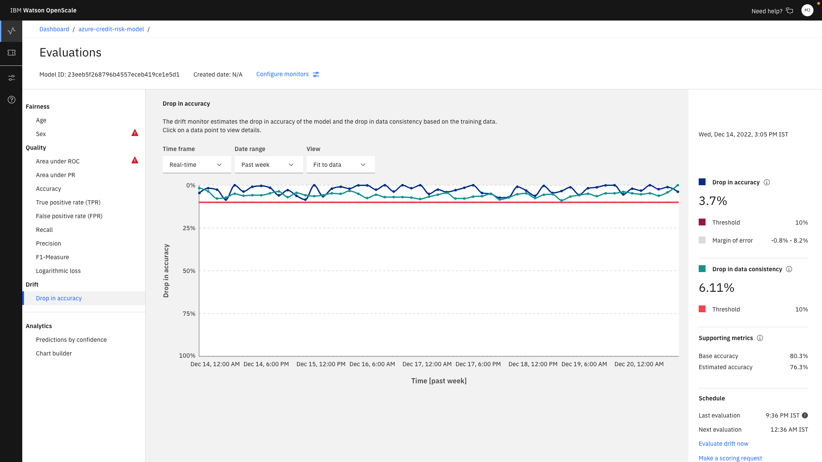
Task: Click the Supporting metrics info icon
Action: (x=760, y=338)
